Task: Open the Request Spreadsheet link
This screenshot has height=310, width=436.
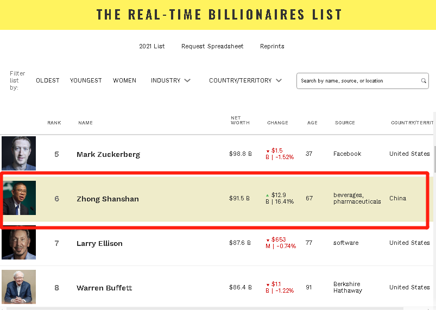Action: click(212, 46)
